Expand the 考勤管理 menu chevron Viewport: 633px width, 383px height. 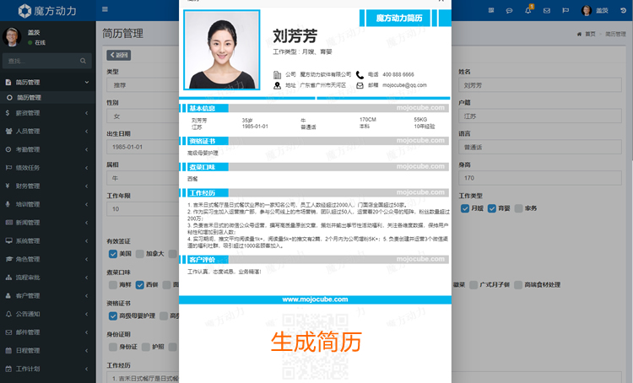pyautogui.click(x=86, y=149)
